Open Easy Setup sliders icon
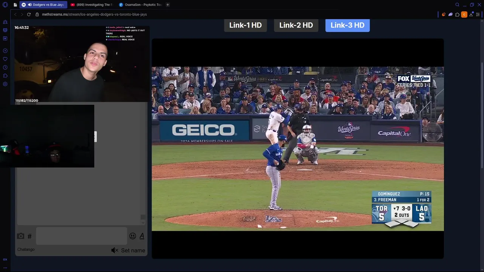 (478, 14)
